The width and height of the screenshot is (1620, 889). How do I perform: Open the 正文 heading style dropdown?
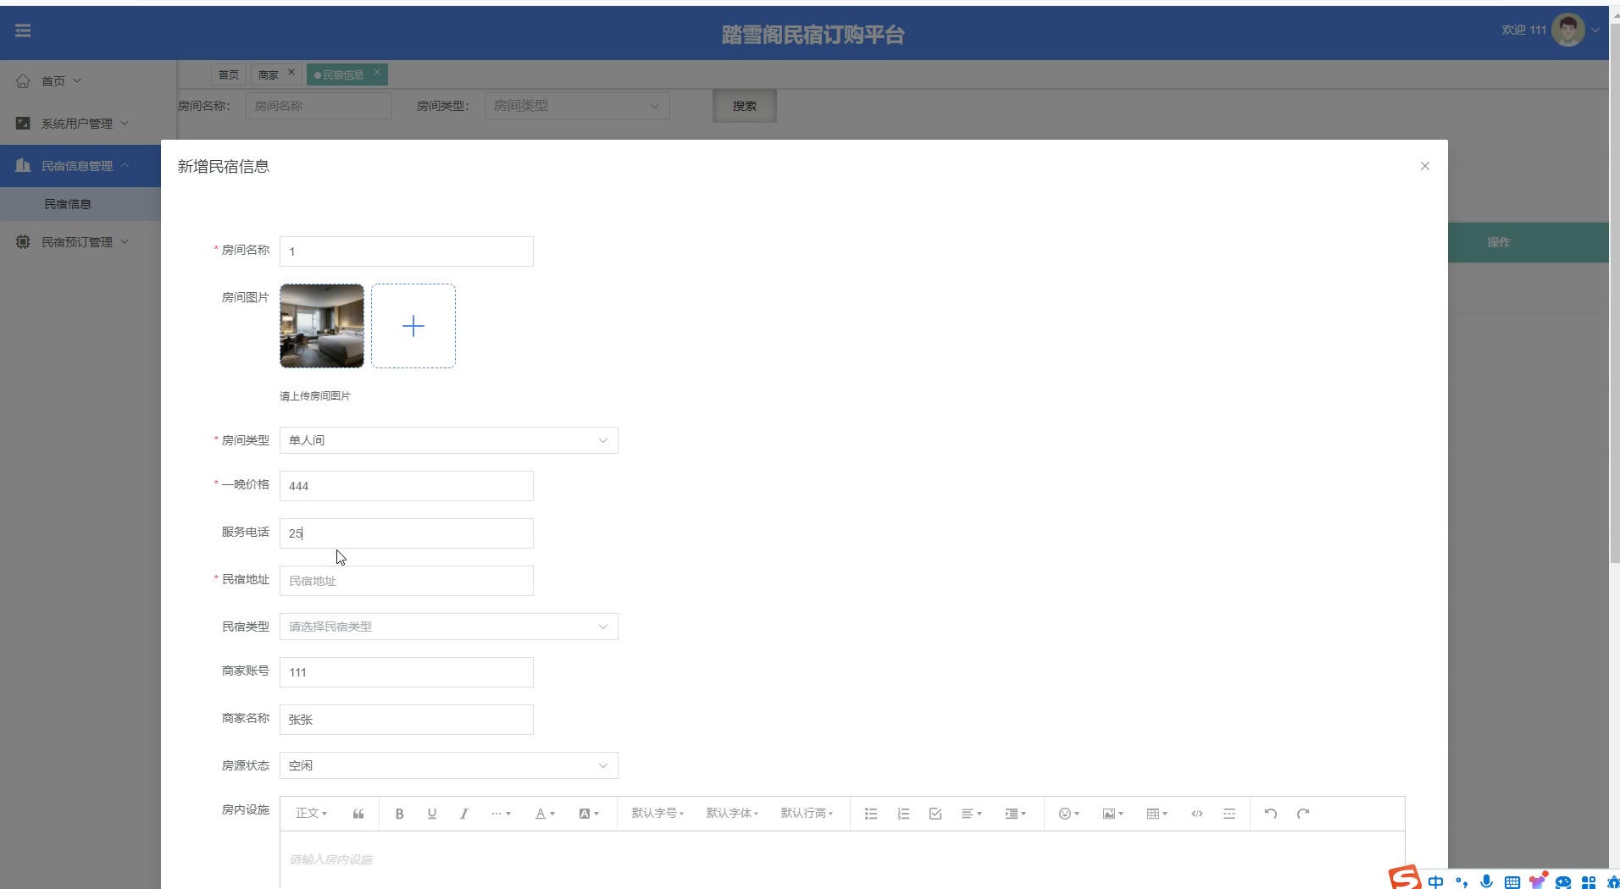311,814
